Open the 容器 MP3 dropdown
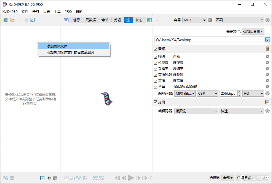272x184 pixels. click(194, 20)
